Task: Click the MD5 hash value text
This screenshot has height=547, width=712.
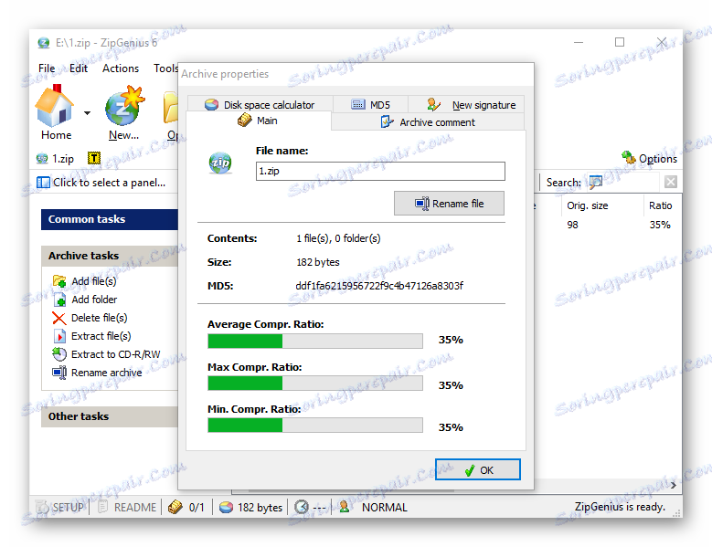Action: coord(379,285)
